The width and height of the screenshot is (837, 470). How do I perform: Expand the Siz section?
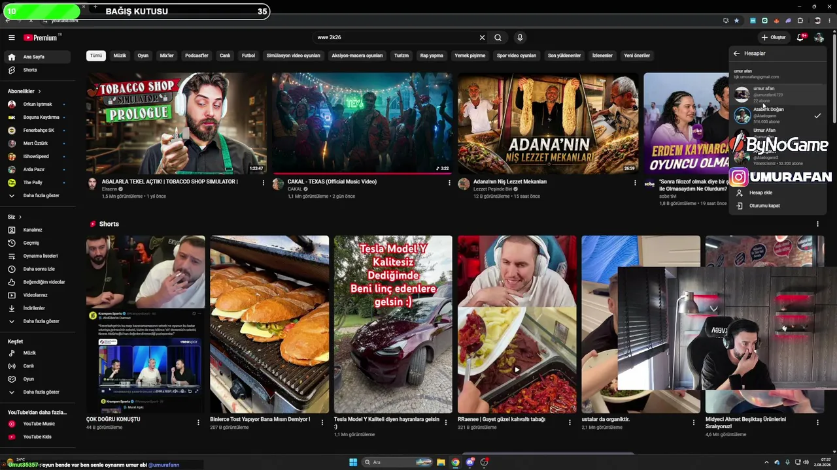pos(14,217)
